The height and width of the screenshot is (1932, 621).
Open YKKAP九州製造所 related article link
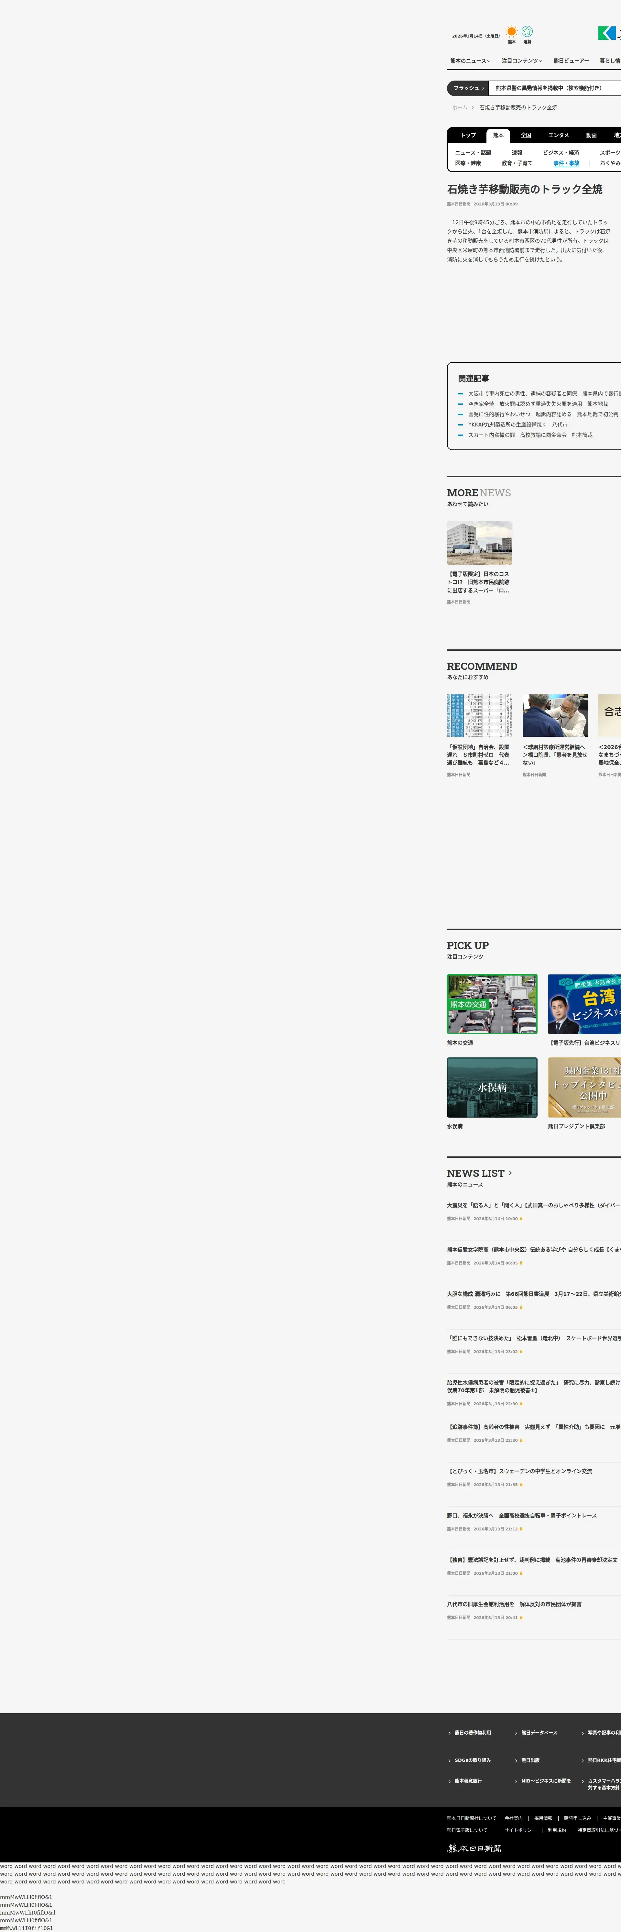(517, 425)
